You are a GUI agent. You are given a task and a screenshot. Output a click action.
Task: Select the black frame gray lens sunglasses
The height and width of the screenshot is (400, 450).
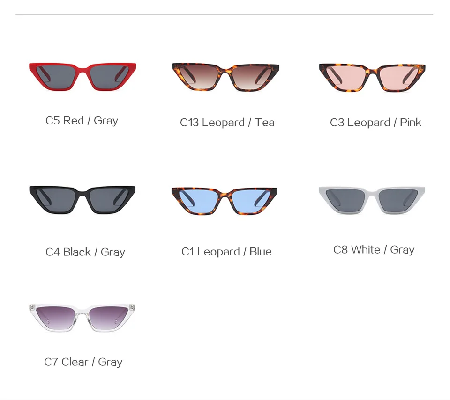[82, 200]
